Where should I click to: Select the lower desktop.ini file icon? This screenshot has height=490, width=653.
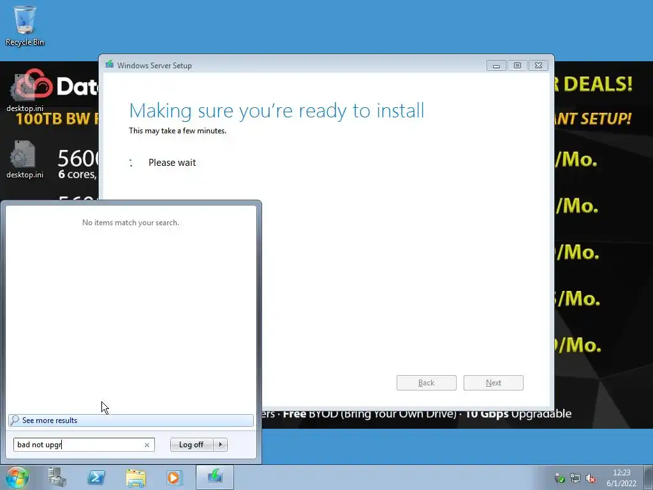point(25,159)
